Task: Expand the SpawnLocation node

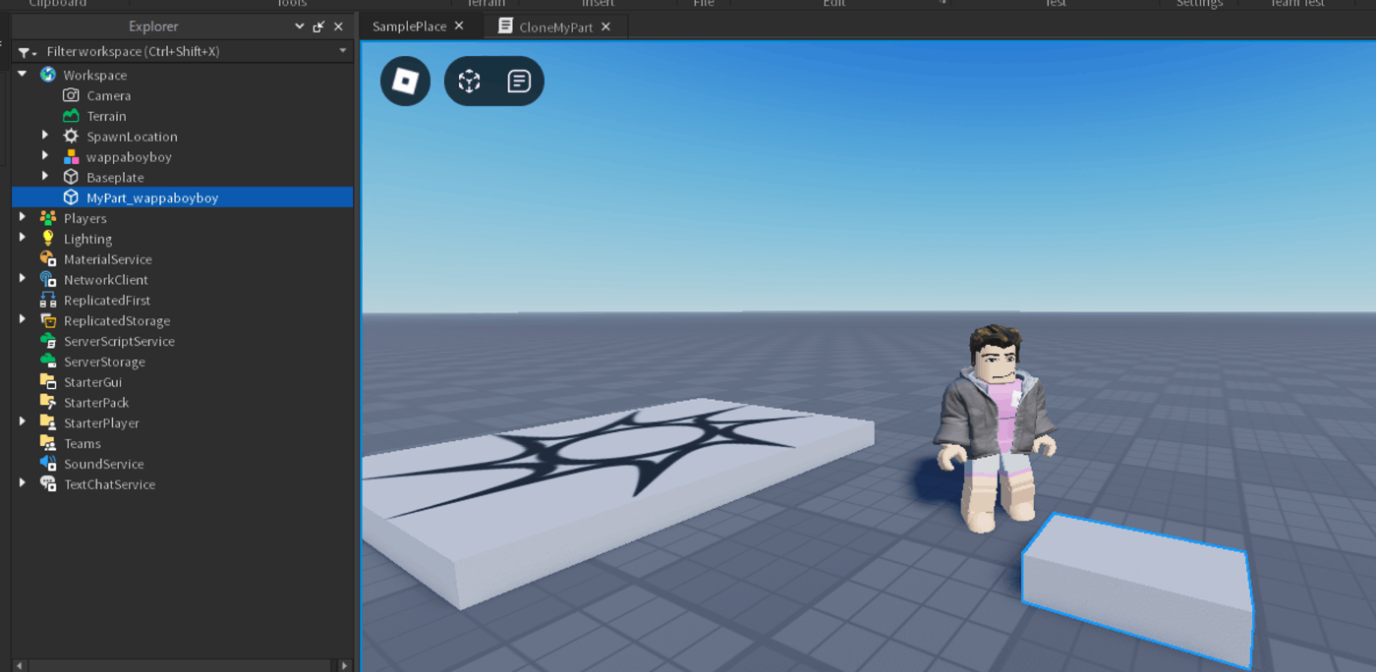Action: point(45,137)
